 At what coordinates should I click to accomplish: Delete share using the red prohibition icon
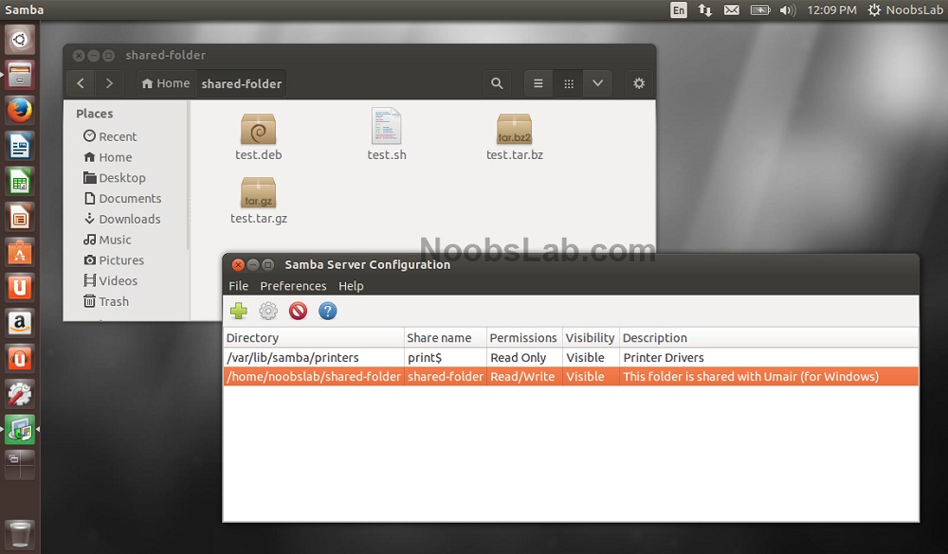(x=298, y=312)
